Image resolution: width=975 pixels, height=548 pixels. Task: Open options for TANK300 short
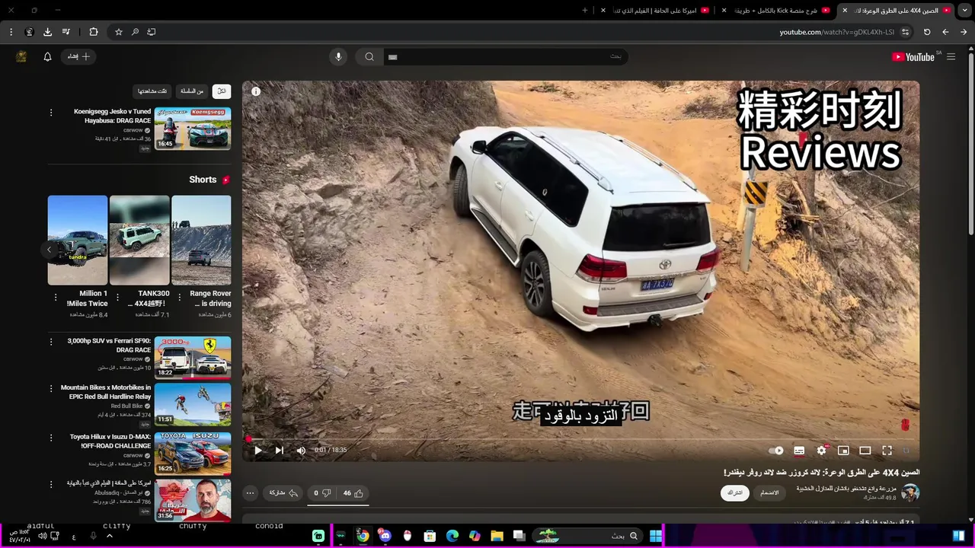point(118,298)
